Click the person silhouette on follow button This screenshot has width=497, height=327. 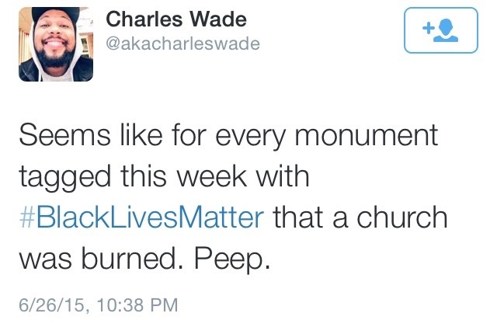click(x=446, y=31)
